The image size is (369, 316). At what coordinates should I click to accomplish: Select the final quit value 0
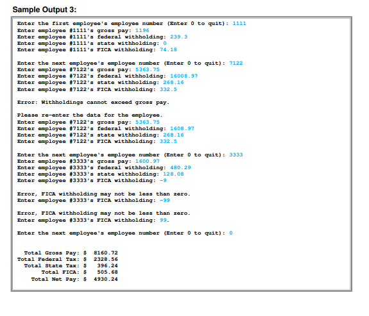pyautogui.click(x=231, y=233)
